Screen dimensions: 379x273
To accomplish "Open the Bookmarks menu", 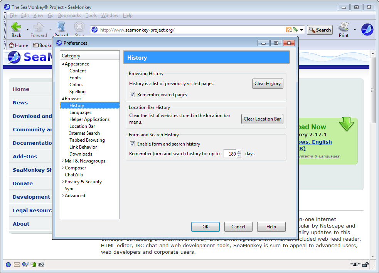I will click(69, 15).
